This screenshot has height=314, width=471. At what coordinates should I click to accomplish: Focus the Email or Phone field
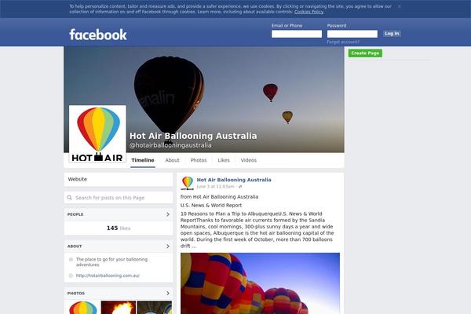(x=297, y=34)
